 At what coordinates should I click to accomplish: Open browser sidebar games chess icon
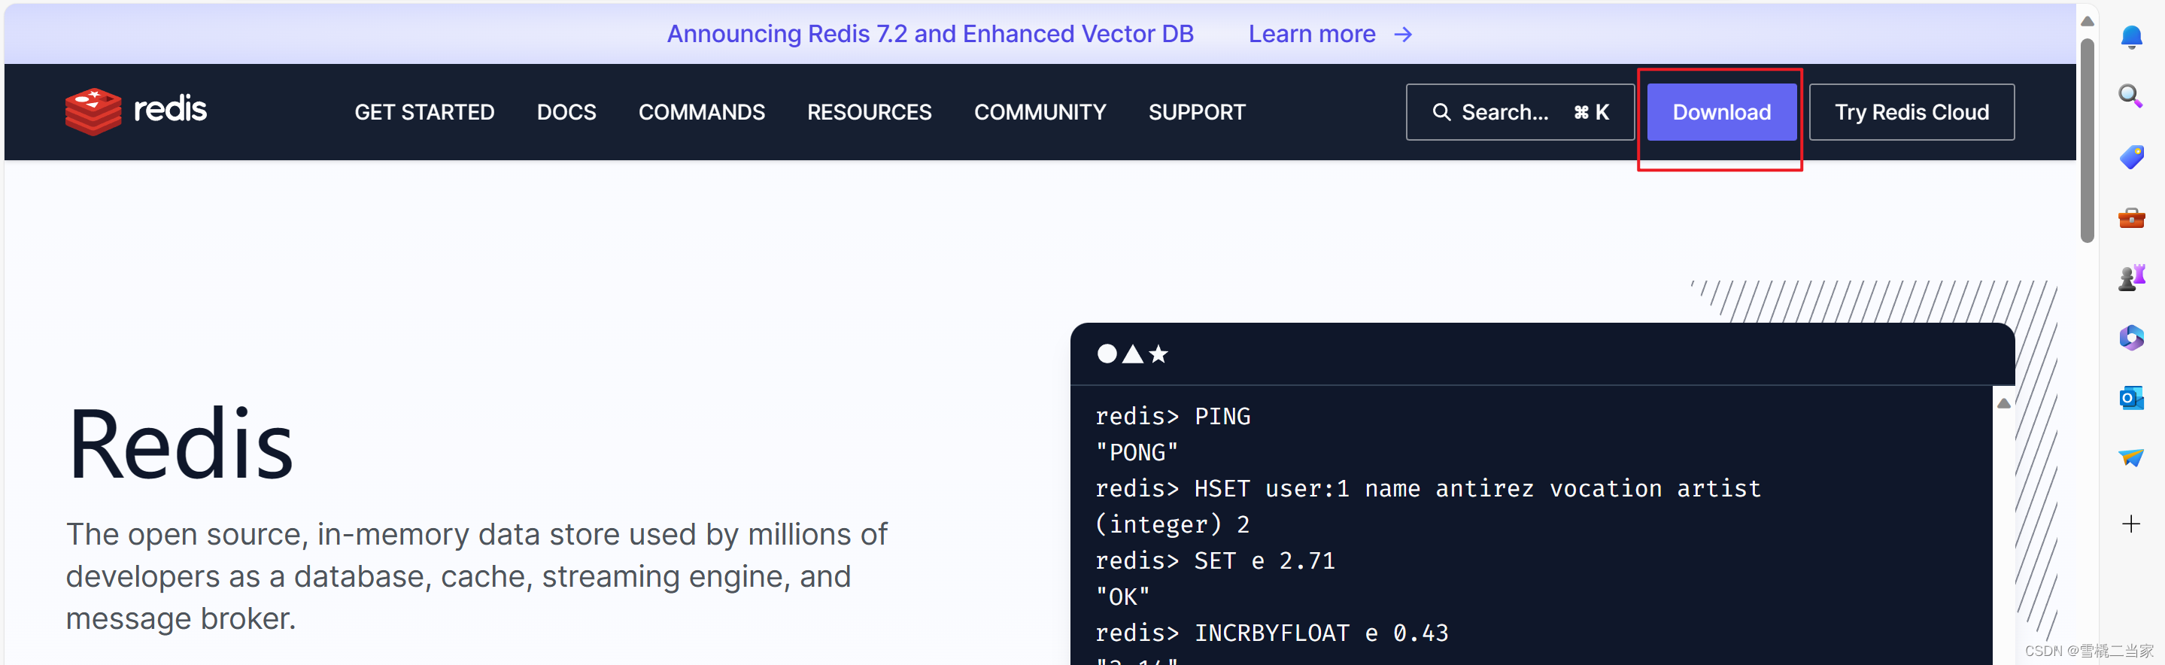tap(2130, 278)
